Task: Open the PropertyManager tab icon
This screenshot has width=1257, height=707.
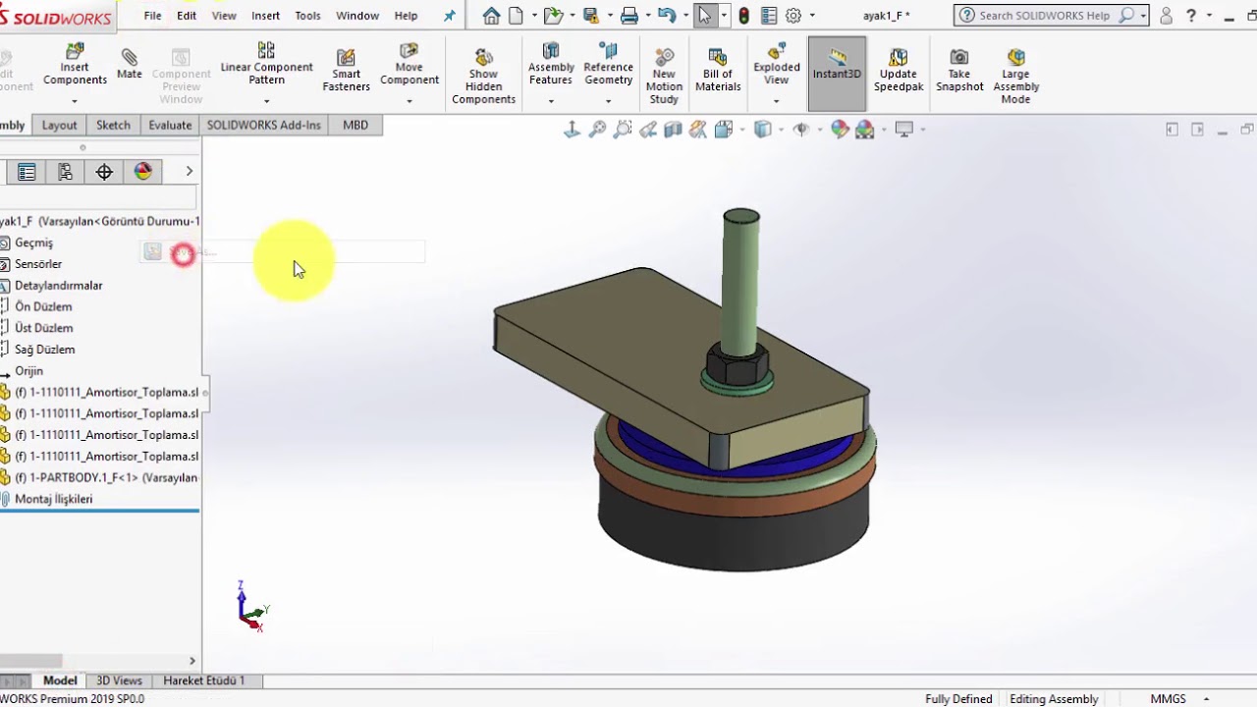Action: [27, 172]
